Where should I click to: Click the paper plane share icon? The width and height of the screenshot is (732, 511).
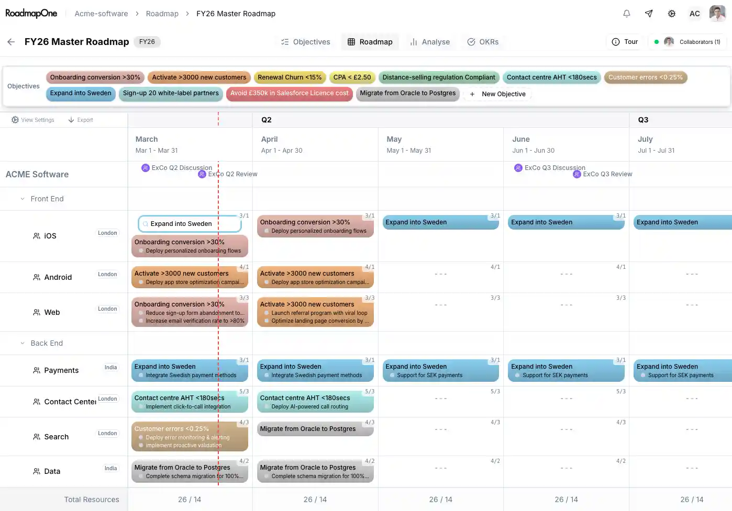(649, 14)
